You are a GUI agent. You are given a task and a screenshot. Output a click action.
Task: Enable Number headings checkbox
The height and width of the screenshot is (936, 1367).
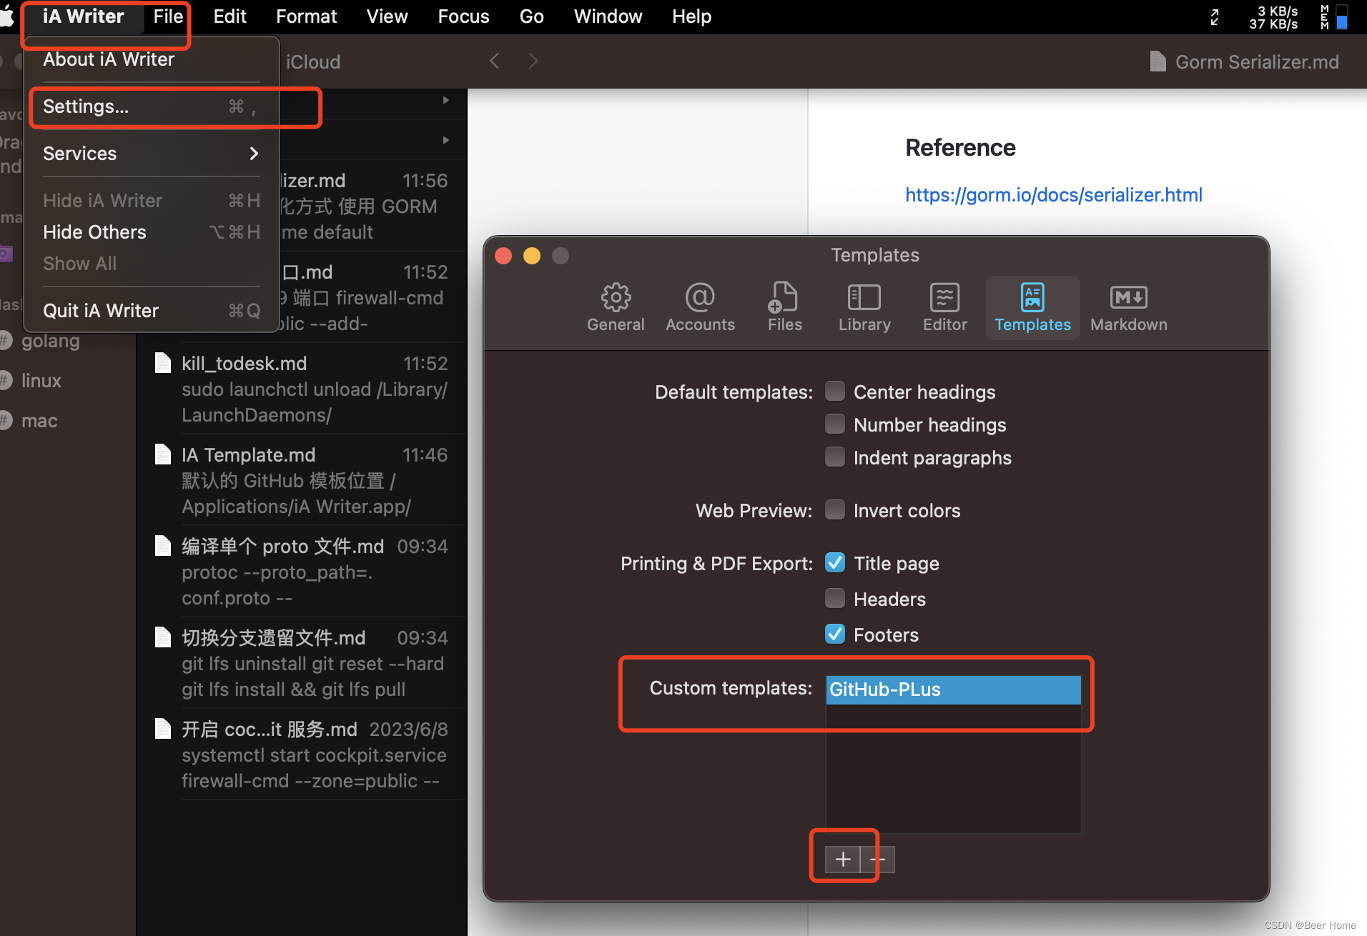click(x=834, y=424)
